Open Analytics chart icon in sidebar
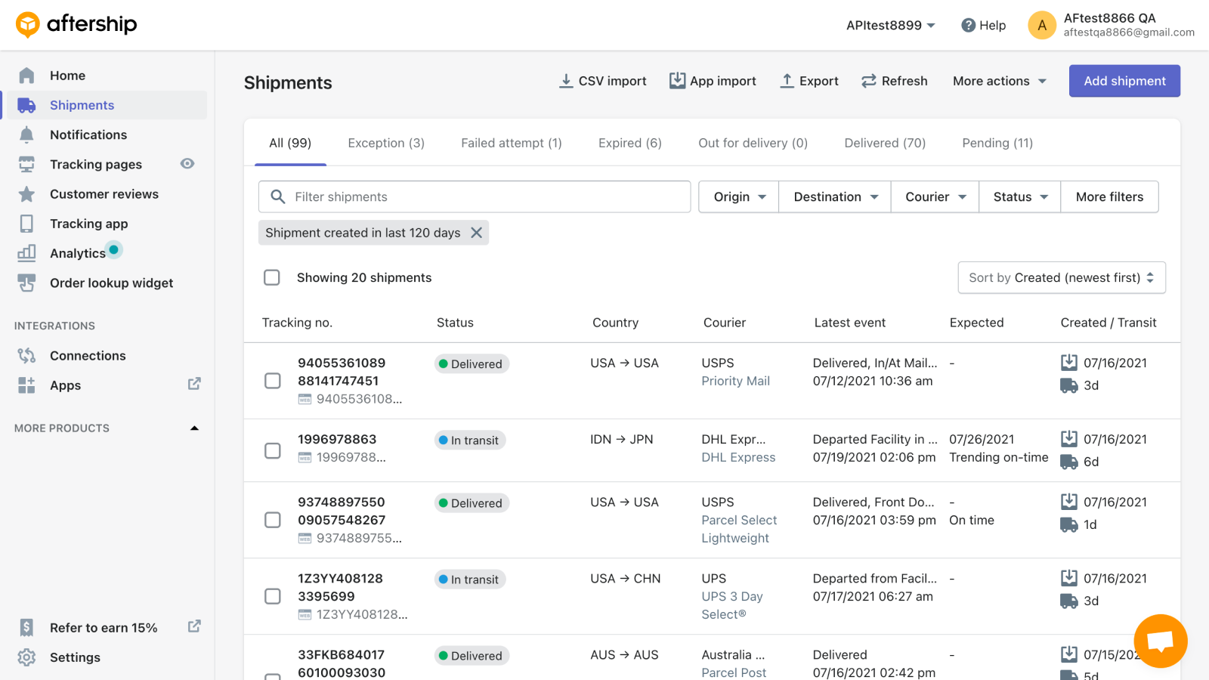Viewport: 1209px width, 680px height. [x=26, y=253]
